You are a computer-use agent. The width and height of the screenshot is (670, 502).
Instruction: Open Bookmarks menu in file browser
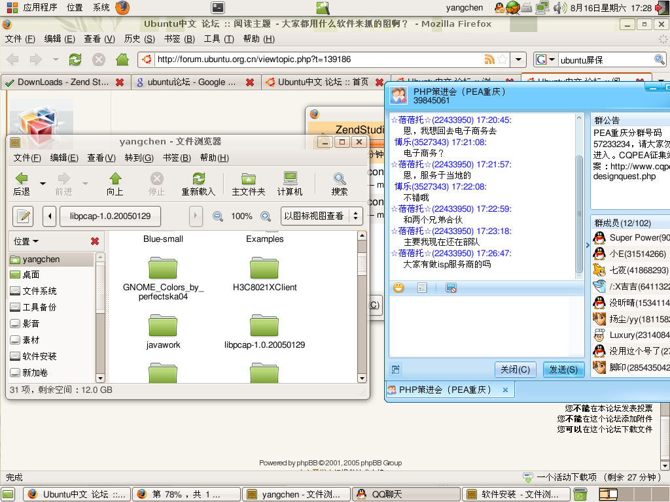pos(177,158)
